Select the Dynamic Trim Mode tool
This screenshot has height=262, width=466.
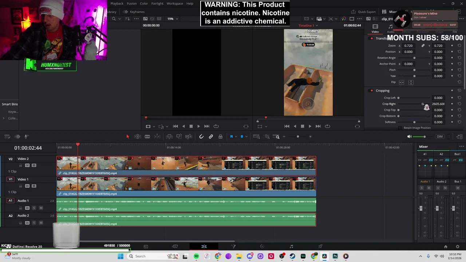pyautogui.click(x=147, y=136)
